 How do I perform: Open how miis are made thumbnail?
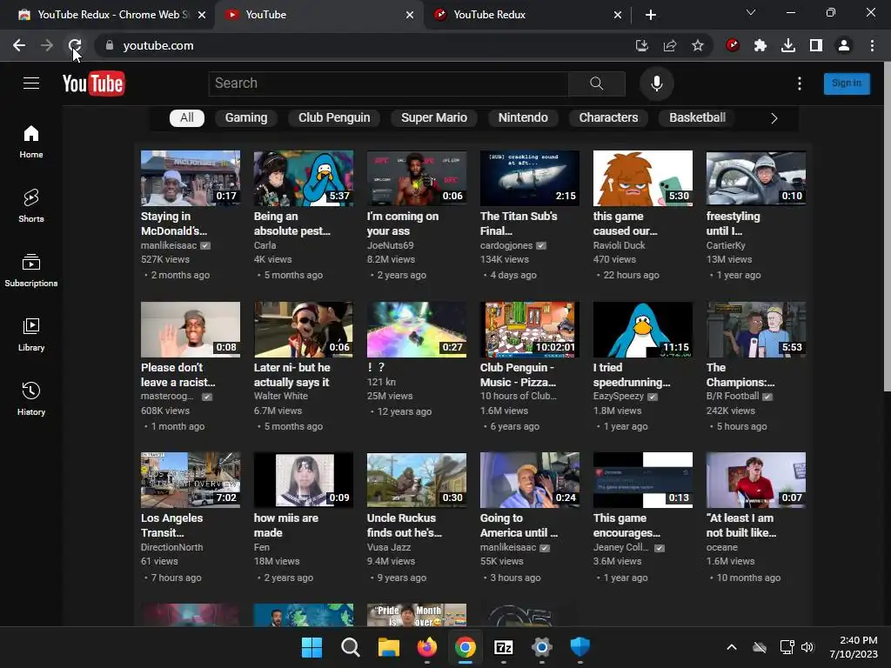pos(304,480)
